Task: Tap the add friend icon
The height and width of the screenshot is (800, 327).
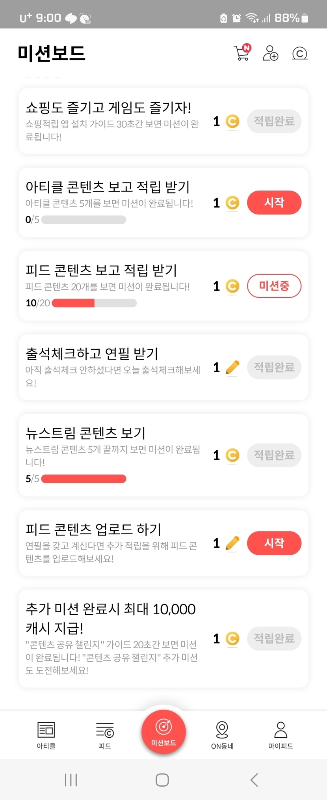Action: point(270,53)
